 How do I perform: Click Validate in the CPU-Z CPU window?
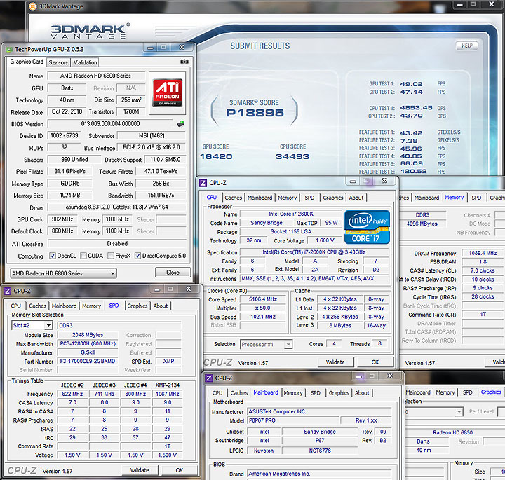(335, 362)
